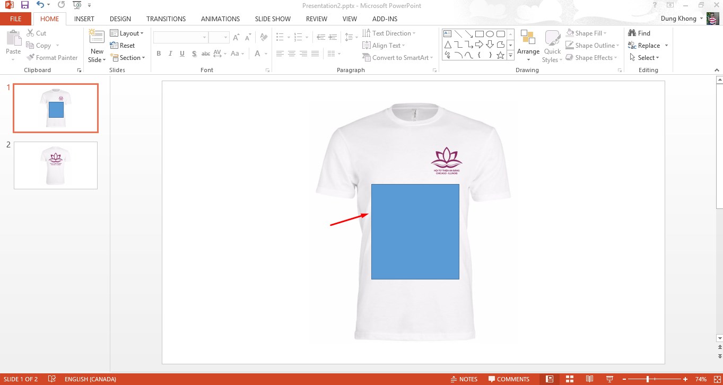
Task: Toggle text Shadow
Action: coord(194,54)
